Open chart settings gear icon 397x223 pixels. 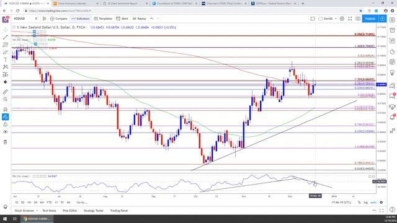(x=342, y=19)
